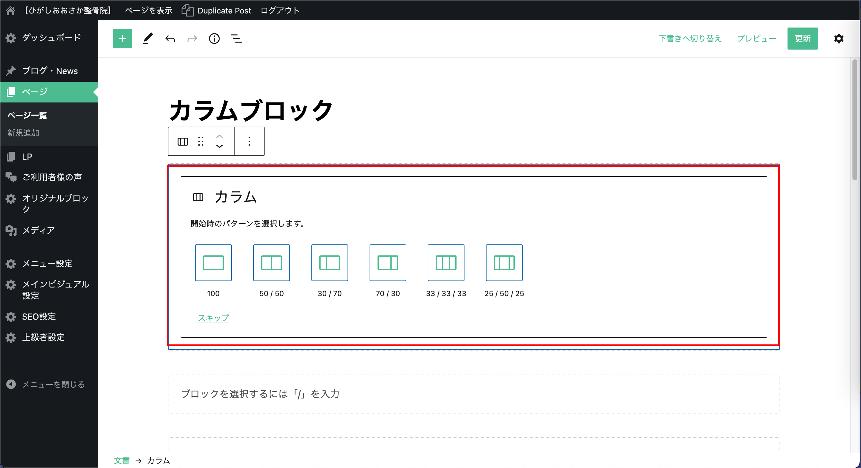Pick the 33 / 33 / 33 layout
The height and width of the screenshot is (468, 861).
pyautogui.click(x=446, y=263)
